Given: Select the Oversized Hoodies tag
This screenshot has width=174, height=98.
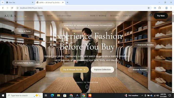Looking at the screenshot, I should click(145, 45).
